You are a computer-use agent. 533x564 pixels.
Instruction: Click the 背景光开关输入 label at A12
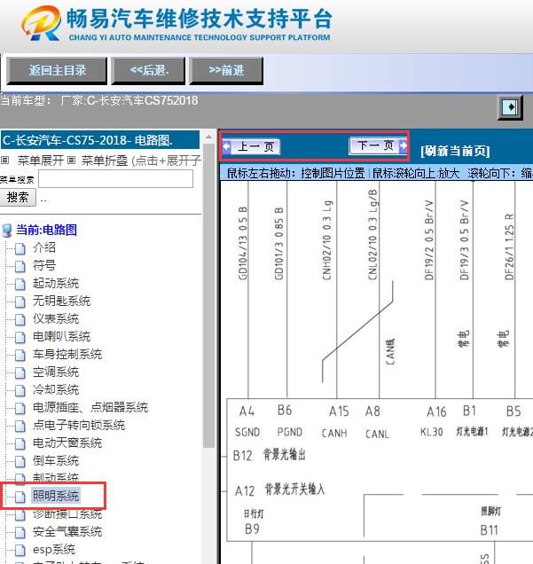295,490
